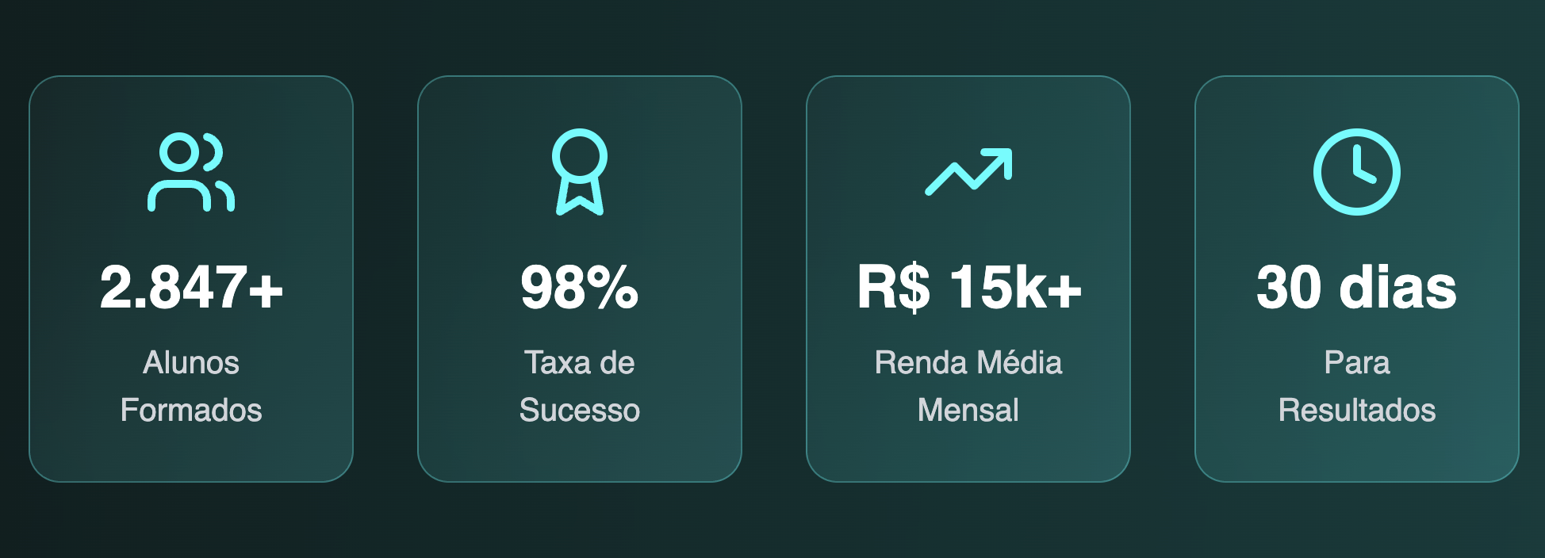Select the Para Resultados card's empty bottom area
Viewport: 1545px width, 558px height.
[1357, 456]
